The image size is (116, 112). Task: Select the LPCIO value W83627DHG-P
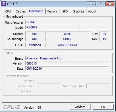coord(67,45)
